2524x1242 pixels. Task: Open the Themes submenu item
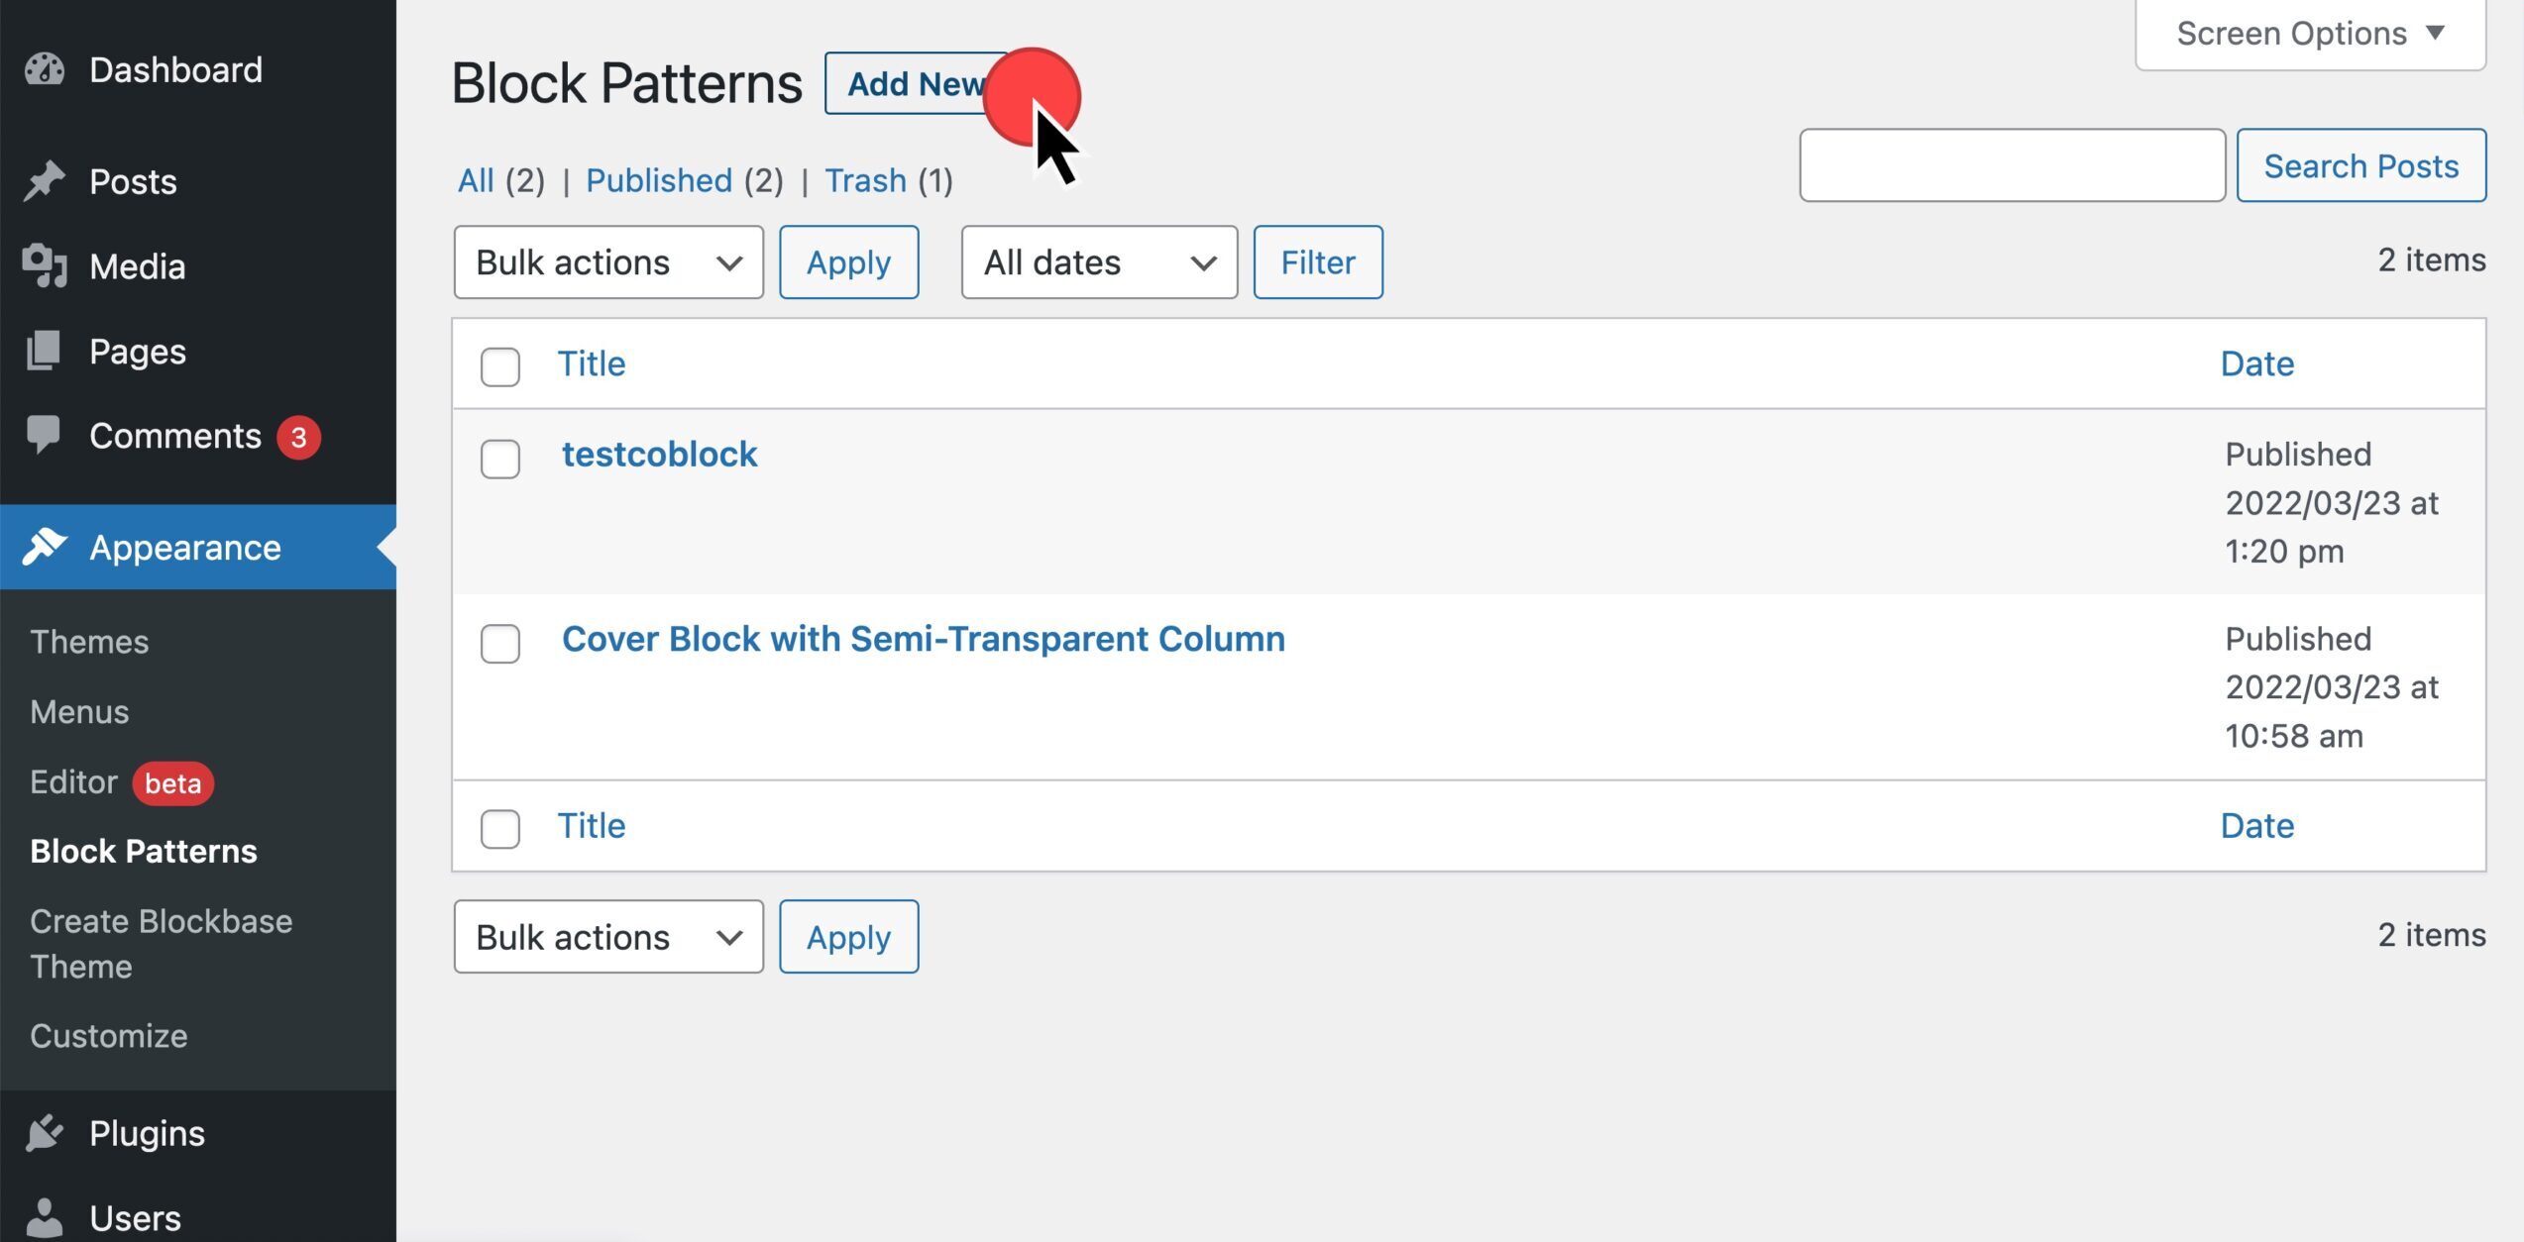[89, 641]
